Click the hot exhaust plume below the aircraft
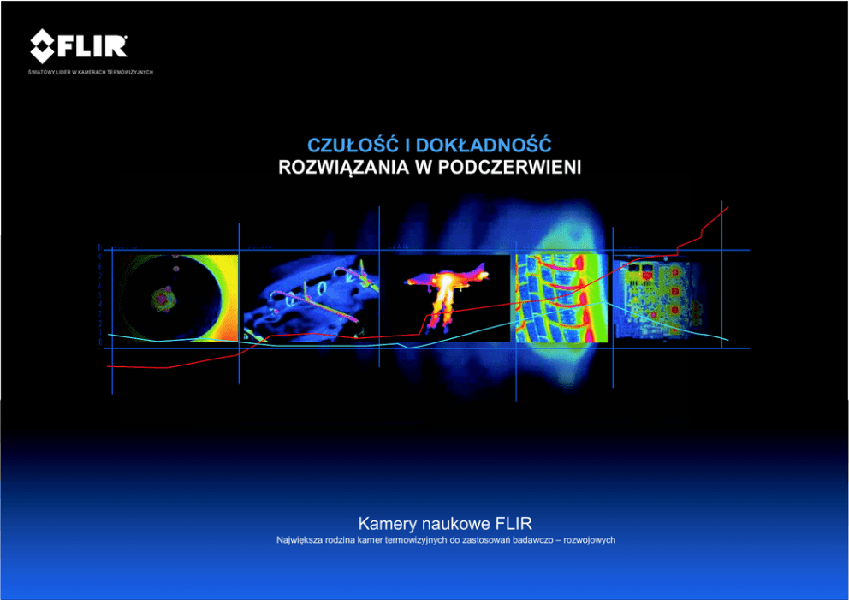 tap(443, 310)
